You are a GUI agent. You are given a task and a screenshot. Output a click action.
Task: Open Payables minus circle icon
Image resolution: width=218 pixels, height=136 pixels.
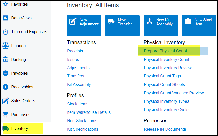point(5,73)
